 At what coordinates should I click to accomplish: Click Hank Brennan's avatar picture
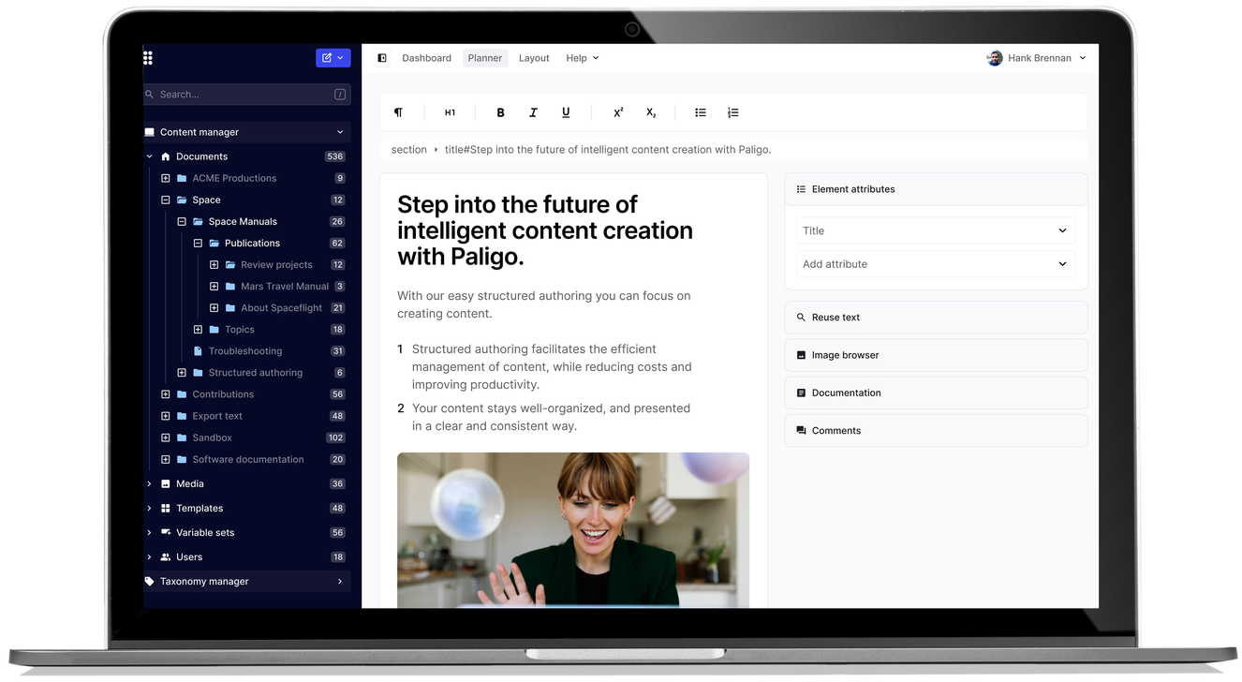(995, 58)
